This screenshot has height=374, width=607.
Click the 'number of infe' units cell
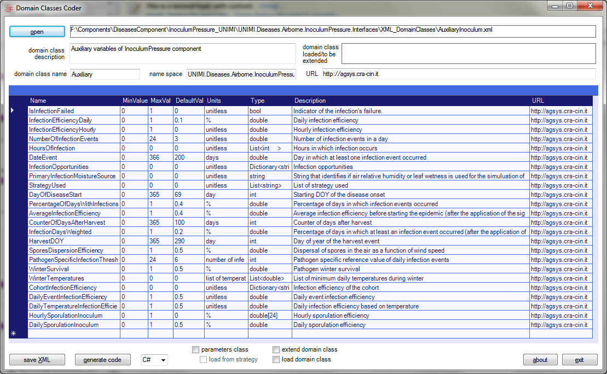(x=227, y=260)
